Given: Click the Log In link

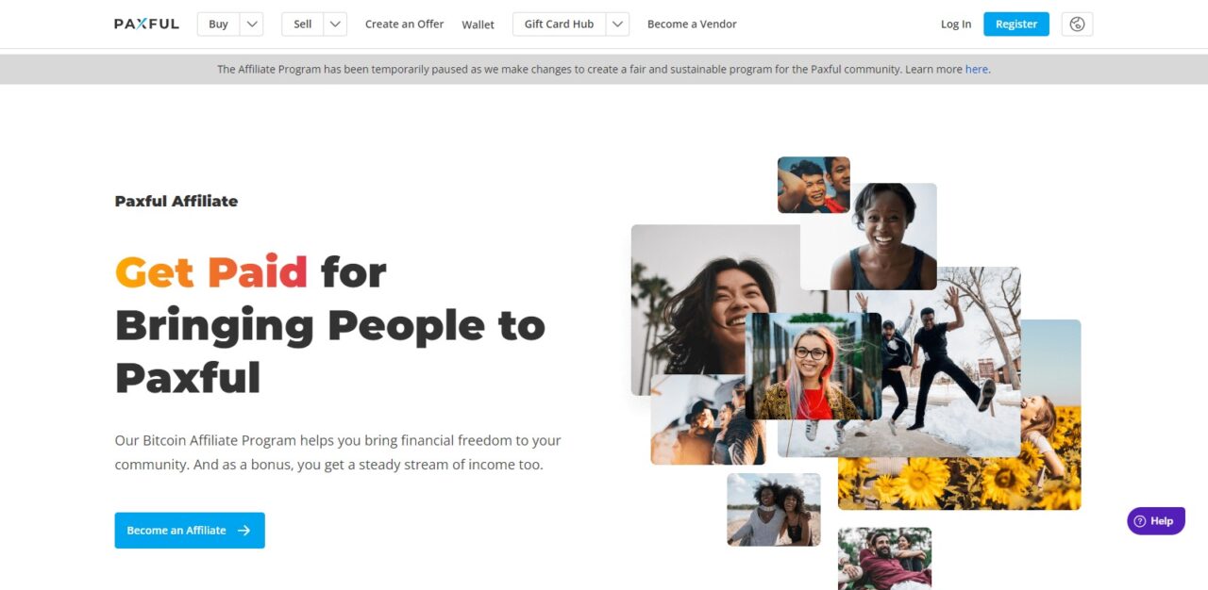Looking at the screenshot, I should 955,24.
